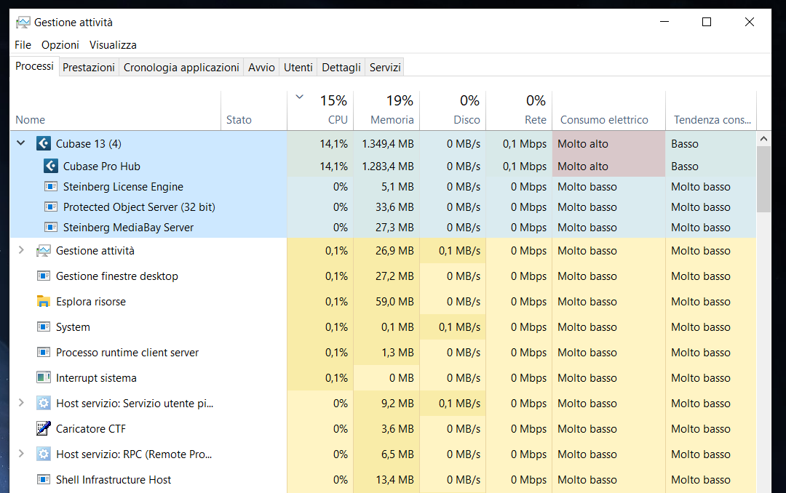Viewport: 786px width, 493px height.
Task: Select the Interrupt sistema process row
Action: click(x=96, y=378)
